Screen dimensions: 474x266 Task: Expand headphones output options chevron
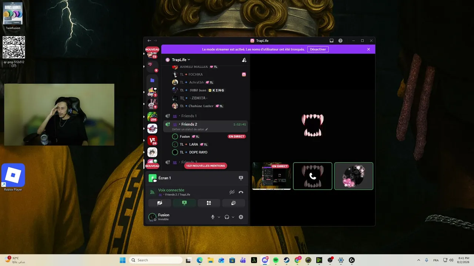click(233, 217)
